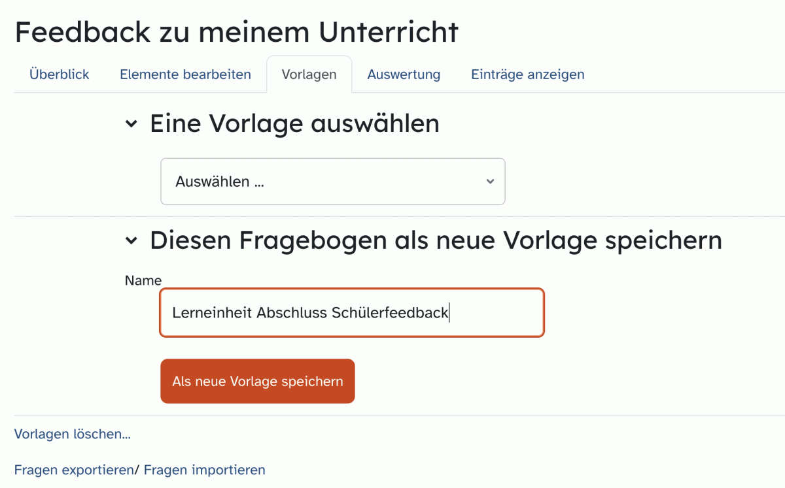Click the word 'Lerneinheit' inside the Name field
Image resolution: width=785 pixels, height=488 pixels.
tap(213, 313)
